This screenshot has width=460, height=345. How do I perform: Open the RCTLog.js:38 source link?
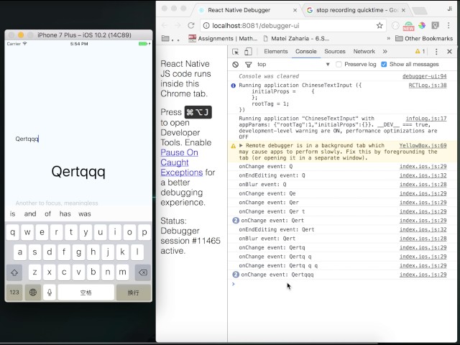428,86
